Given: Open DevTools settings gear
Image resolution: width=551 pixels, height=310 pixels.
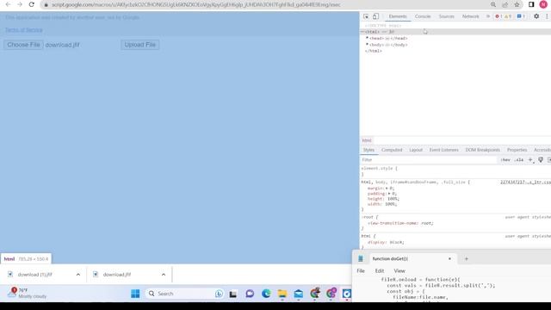Looking at the screenshot, I should (x=536, y=16).
